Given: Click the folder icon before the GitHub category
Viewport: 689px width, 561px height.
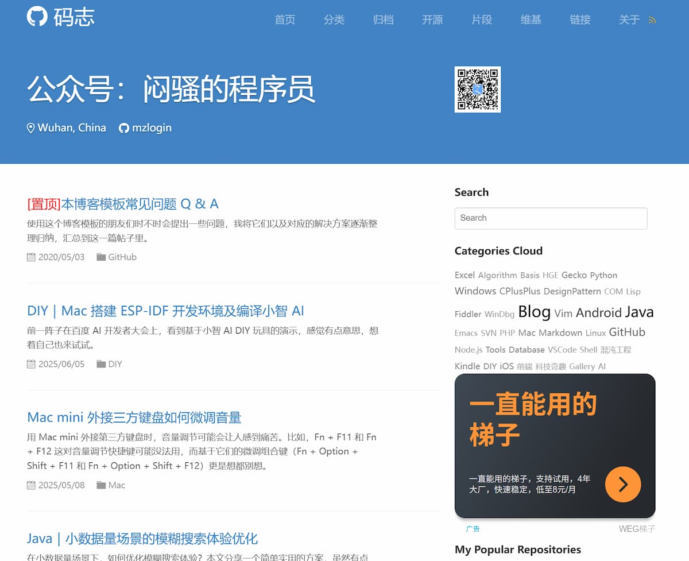Looking at the screenshot, I should click(x=100, y=257).
